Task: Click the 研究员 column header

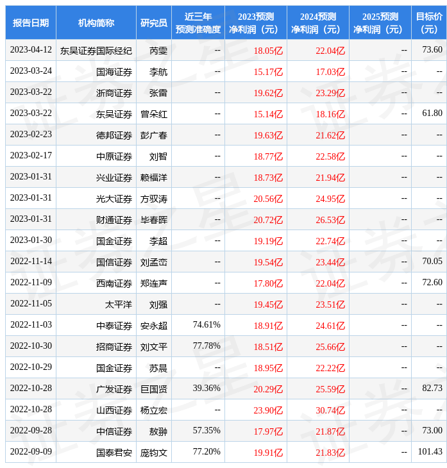Action: pos(154,22)
